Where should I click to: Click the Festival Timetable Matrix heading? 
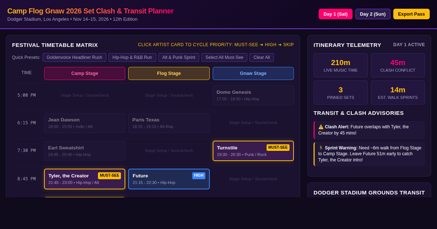tap(55, 45)
